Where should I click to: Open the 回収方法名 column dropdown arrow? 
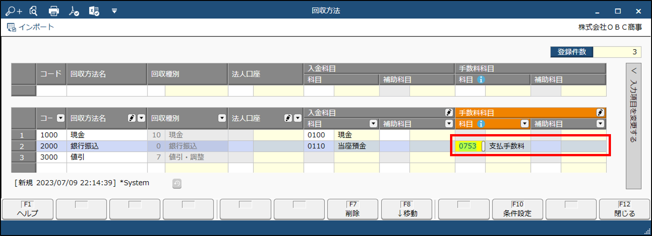142,118
